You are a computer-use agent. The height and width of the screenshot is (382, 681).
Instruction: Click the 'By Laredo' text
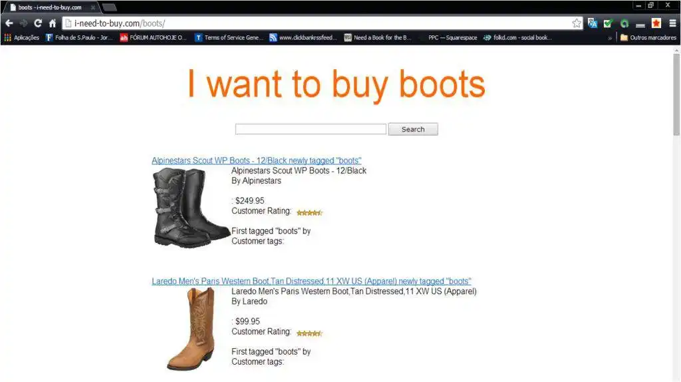249,301
